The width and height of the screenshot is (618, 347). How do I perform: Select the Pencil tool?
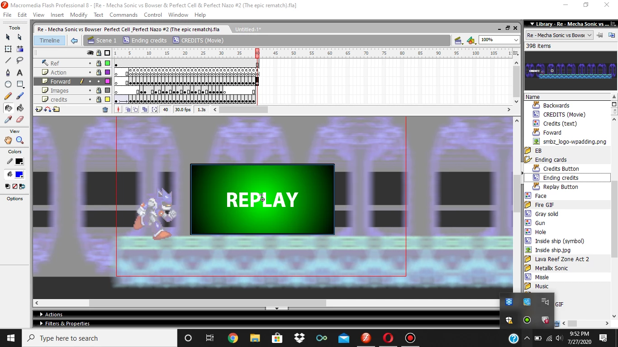8,96
